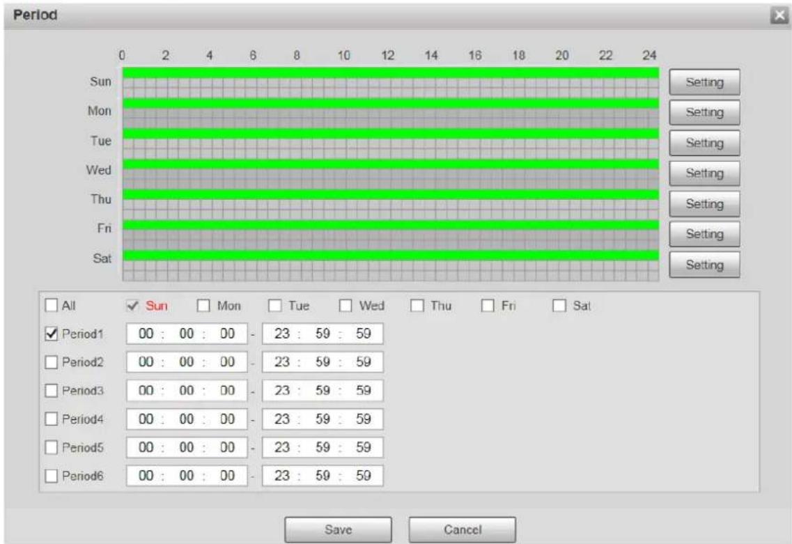
Task: Open Setting for Tue schedule
Action: (x=704, y=143)
